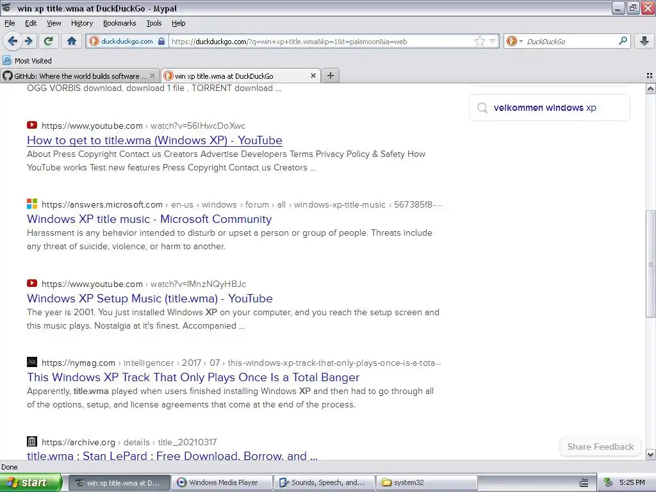Open the search engine selector dropdown
656x492 pixels.
click(514, 41)
